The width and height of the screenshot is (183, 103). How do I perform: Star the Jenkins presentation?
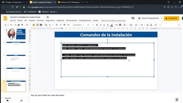point(44,17)
